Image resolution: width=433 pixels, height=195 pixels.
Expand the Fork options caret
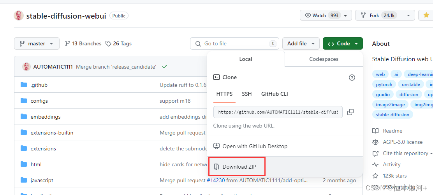[408, 16]
